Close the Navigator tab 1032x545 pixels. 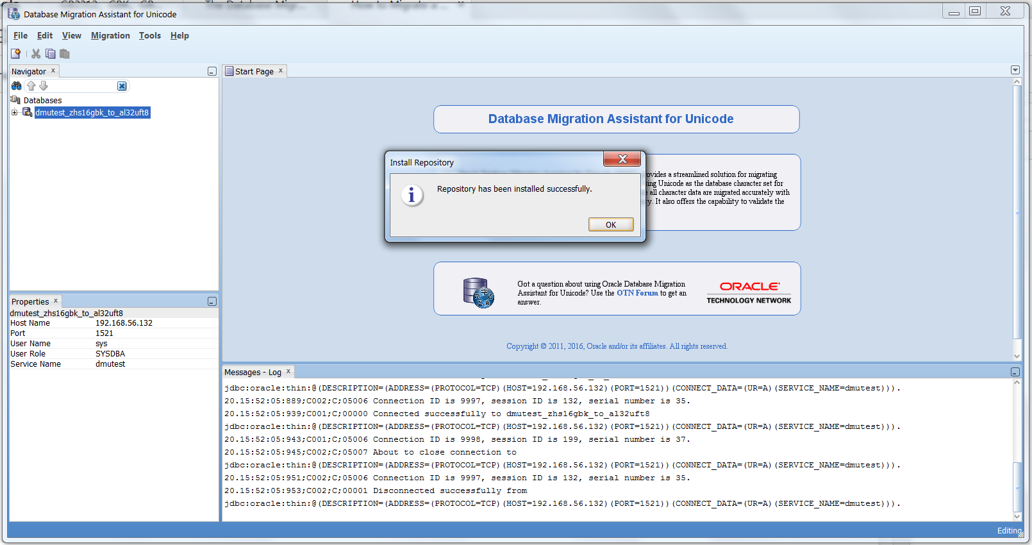click(x=53, y=71)
